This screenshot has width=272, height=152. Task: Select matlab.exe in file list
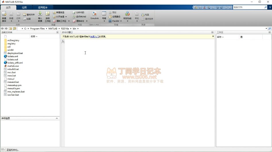tap(13, 66)
